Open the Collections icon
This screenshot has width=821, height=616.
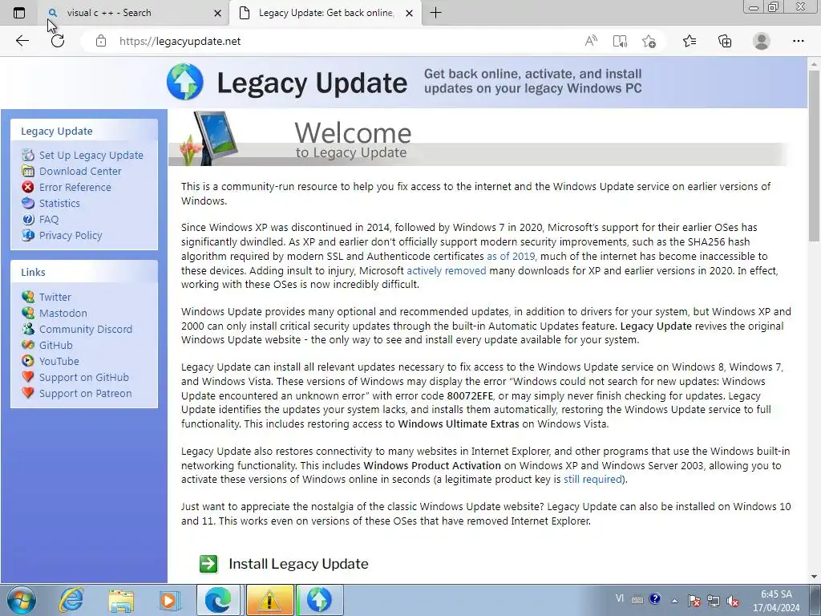(x=725, y=41)
